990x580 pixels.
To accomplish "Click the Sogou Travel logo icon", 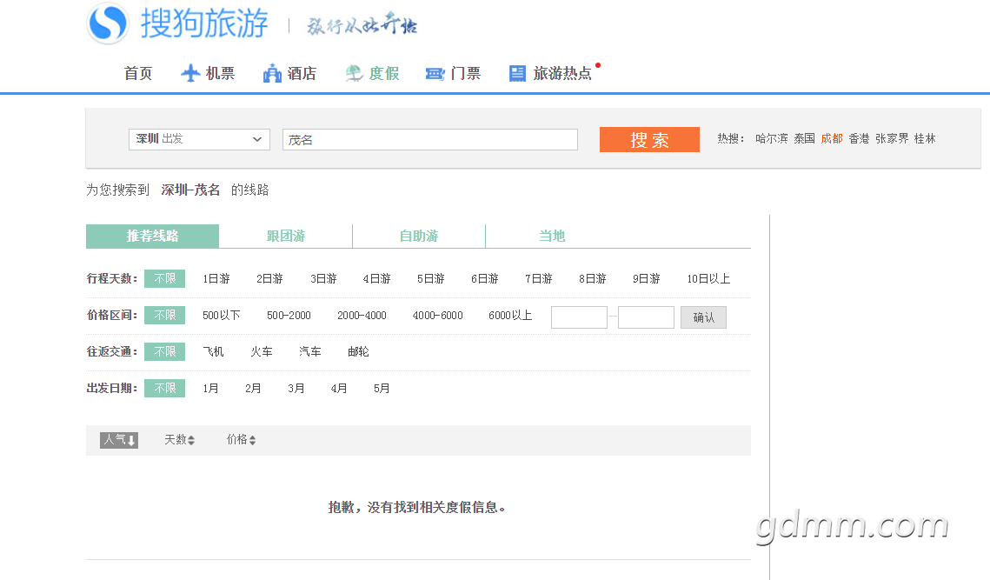I will [x=108, y=23].
